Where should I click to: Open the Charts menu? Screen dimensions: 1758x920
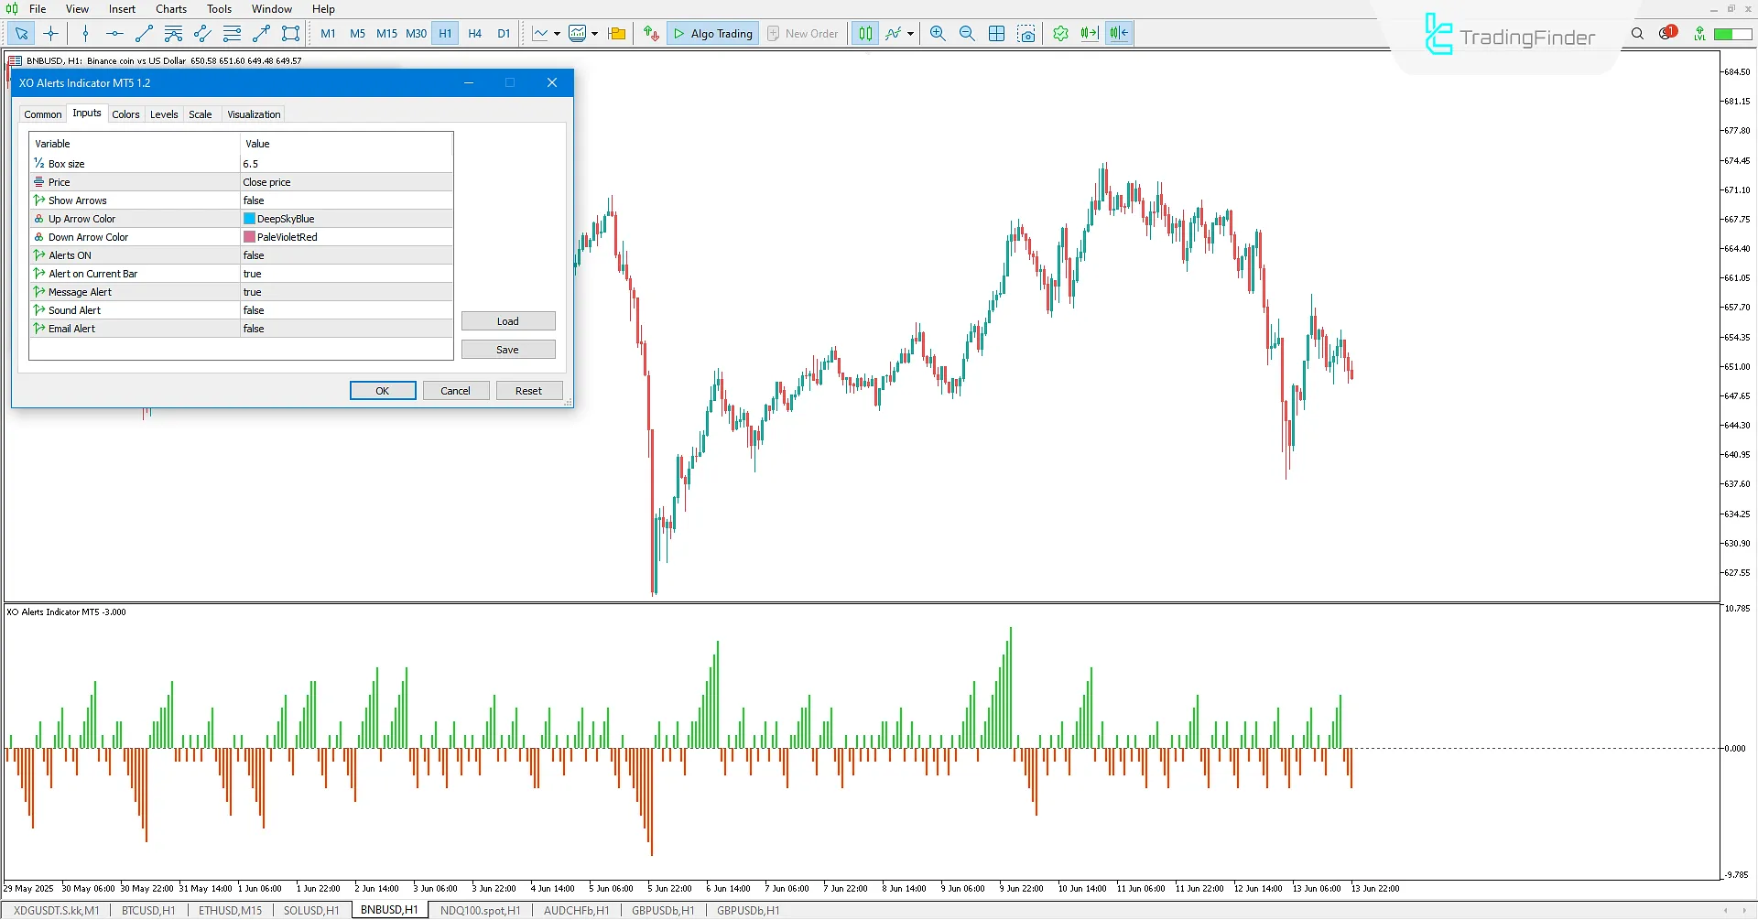170,8
